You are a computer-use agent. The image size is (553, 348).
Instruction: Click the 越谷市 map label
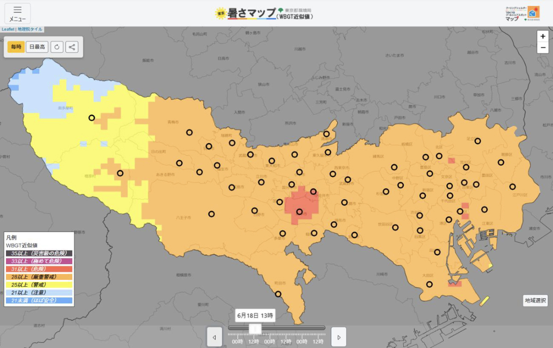pyautogui.click(x=472, y=52)
